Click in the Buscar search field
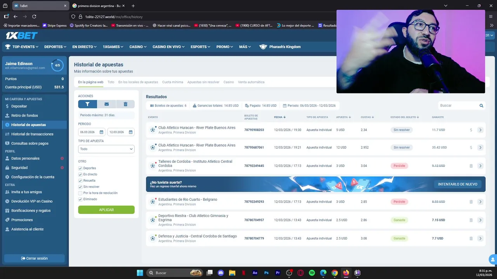 (x=458, y=105)
